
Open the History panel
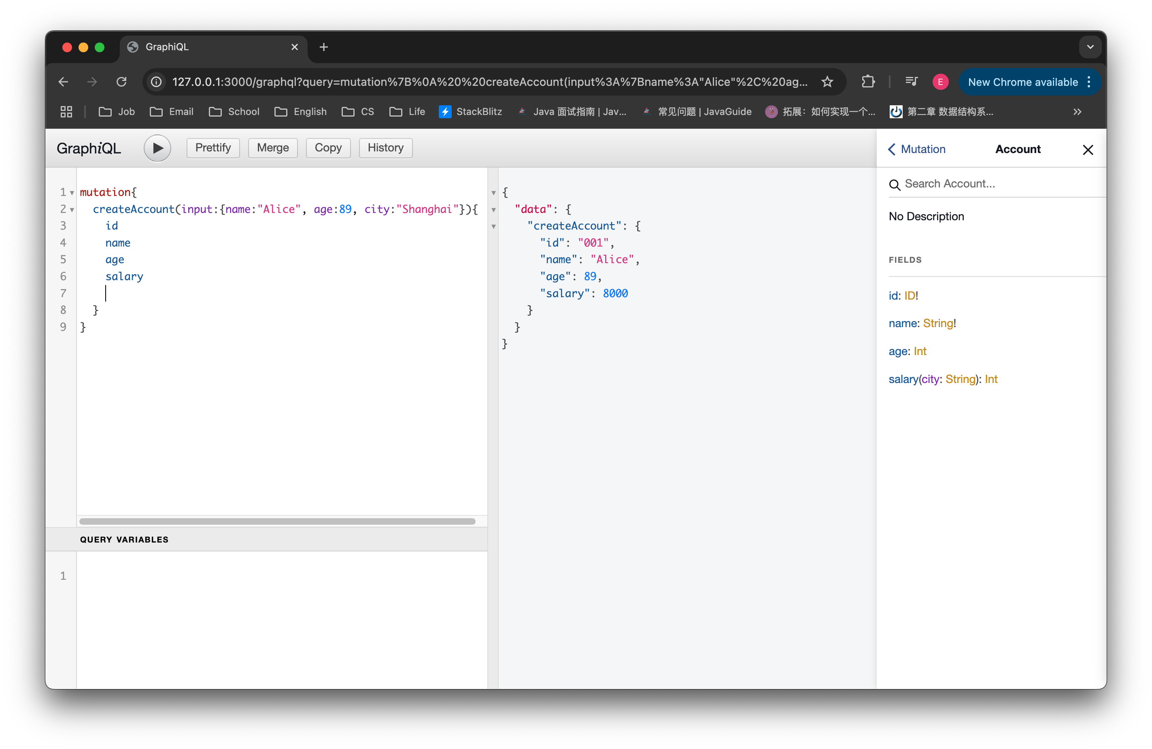tap(385, 148)
